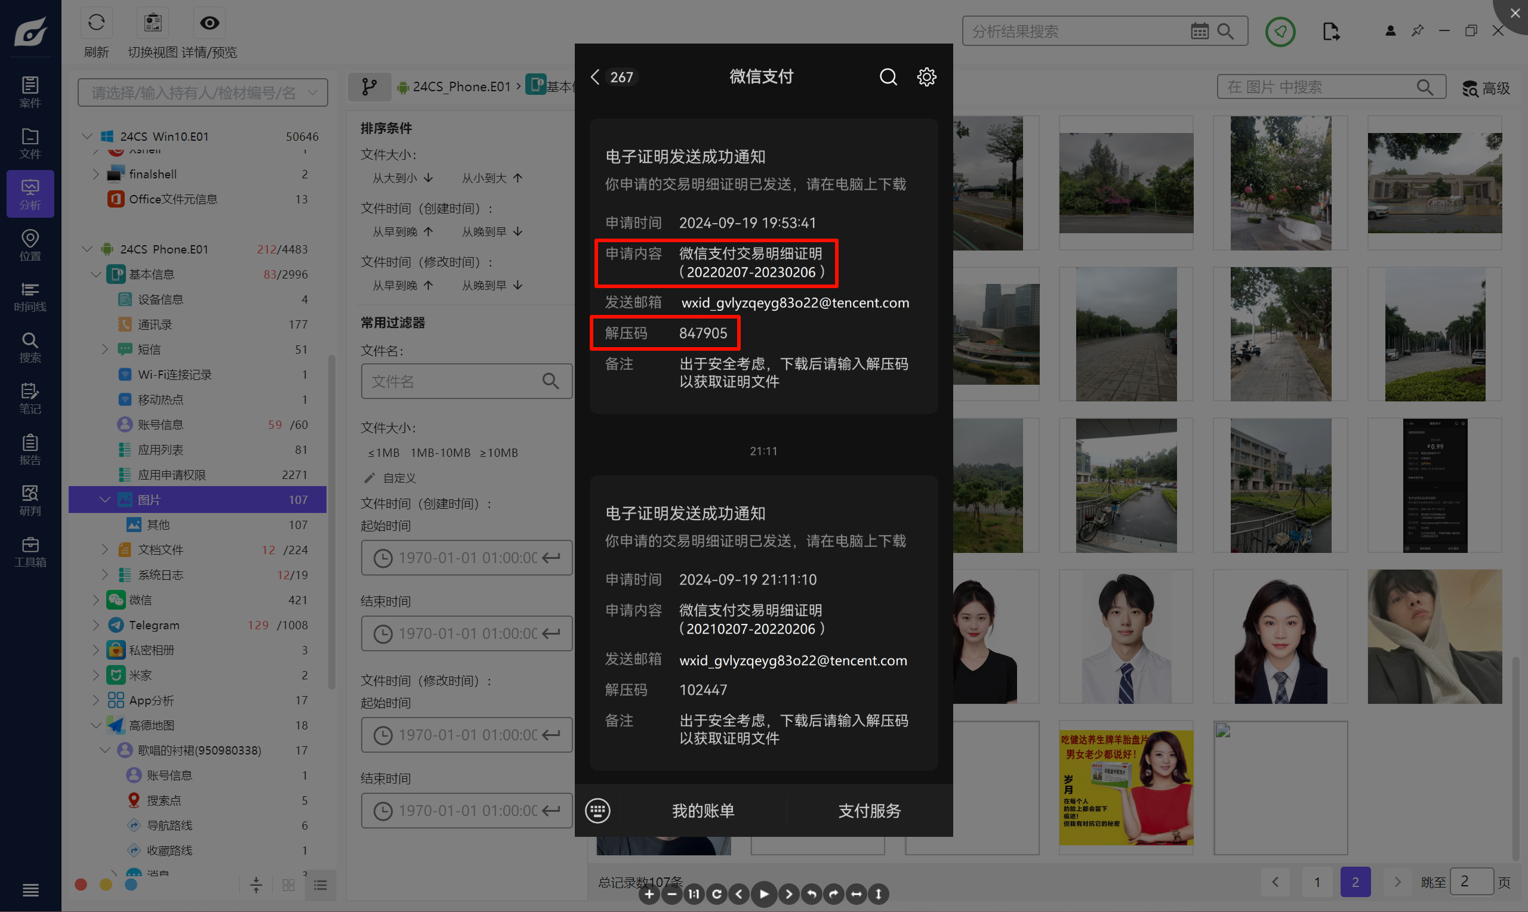The image size is (1528, 912).
Task: Open the 文件 files sidebar section
Action: pyautogui.click(x=30, y=143)
